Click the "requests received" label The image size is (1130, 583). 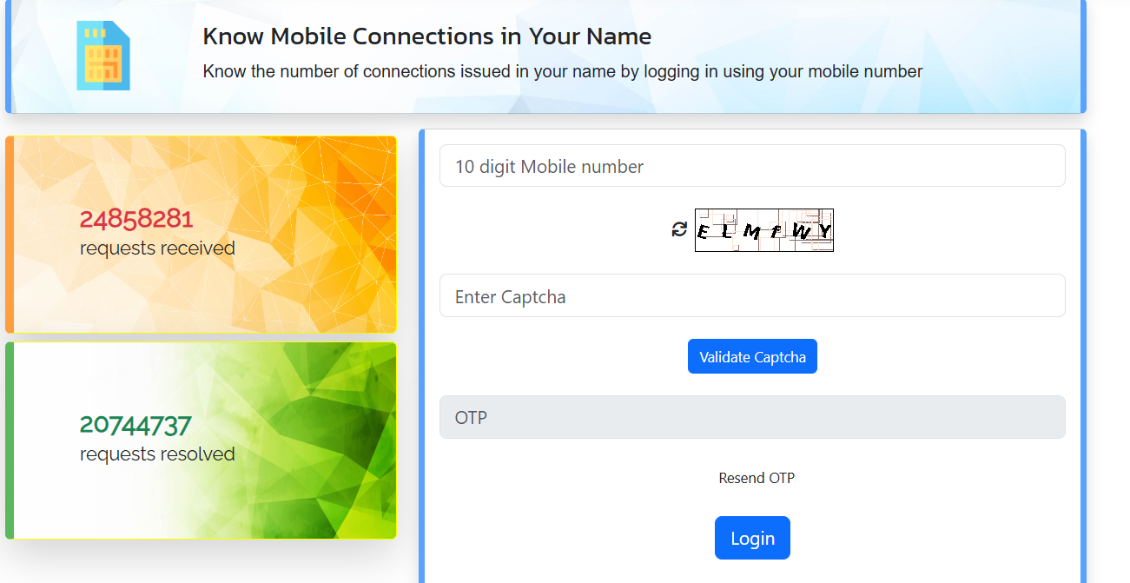157,248
